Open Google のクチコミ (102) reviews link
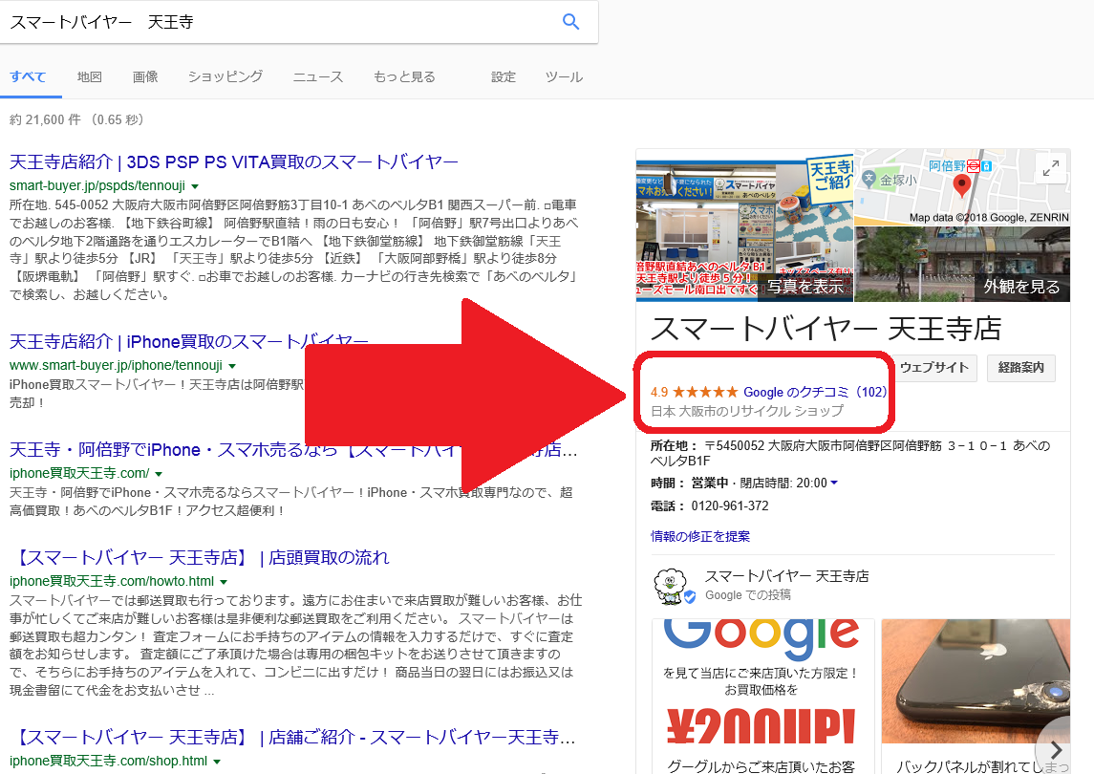Viewport: 1094px width, 774px height. pos(815,392)
